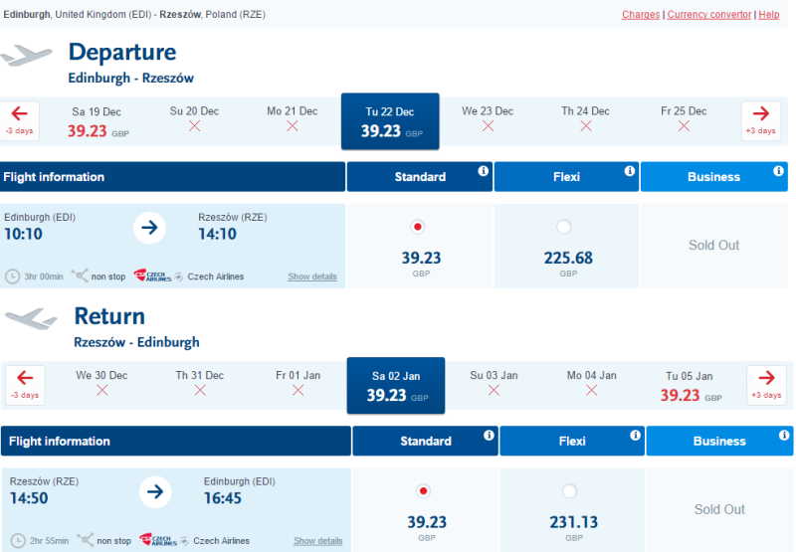796x552 pixels.
Task: Advance return dates by 3 days
Action: [766, 385]
